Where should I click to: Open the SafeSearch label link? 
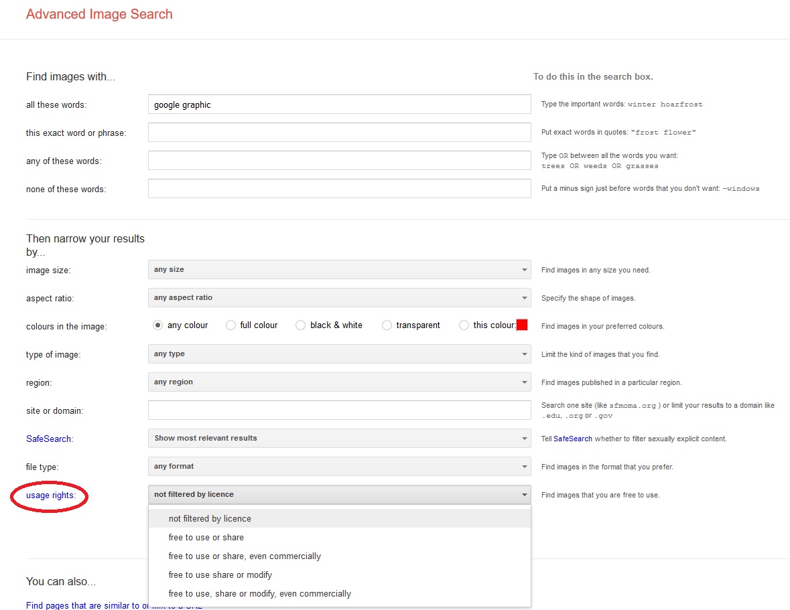pyautogui.click(x=49, y=439)
